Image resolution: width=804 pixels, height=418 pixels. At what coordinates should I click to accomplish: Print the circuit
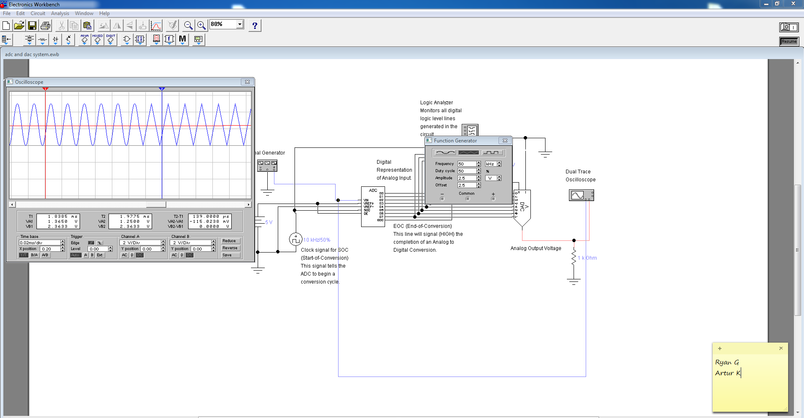click(x=45, y=26)
